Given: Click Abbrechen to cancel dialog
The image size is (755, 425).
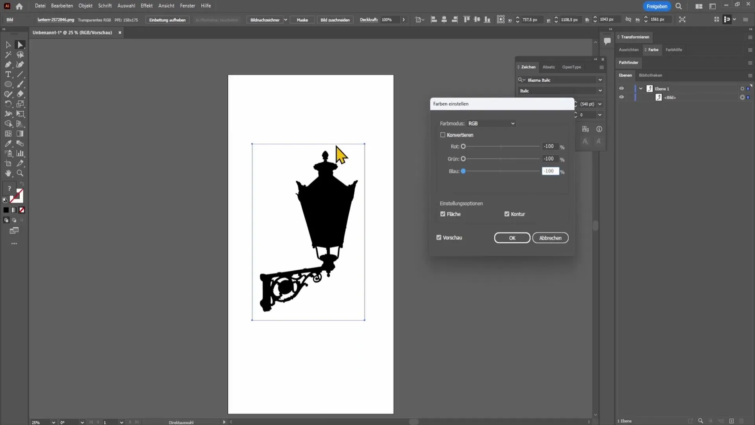Looking at the screenshot, I should click(x=550, y=238).
